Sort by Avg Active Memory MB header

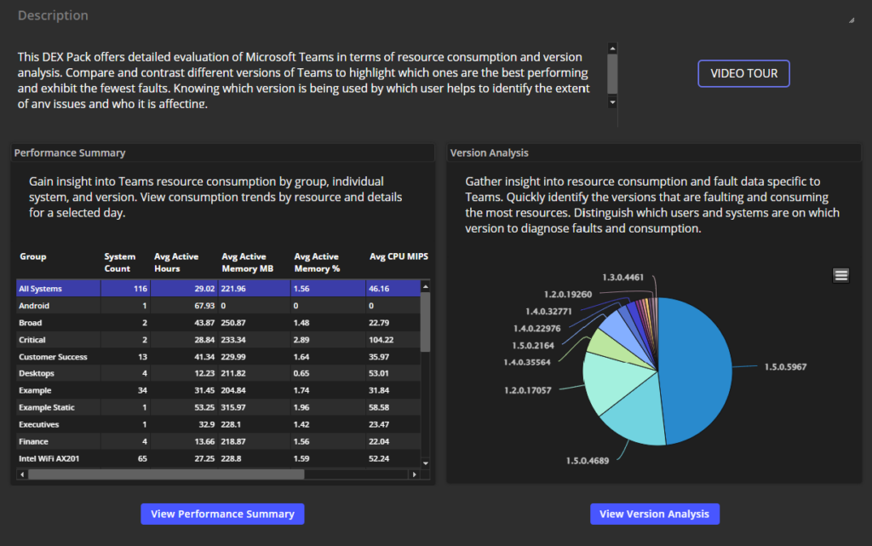click(248, 262)
